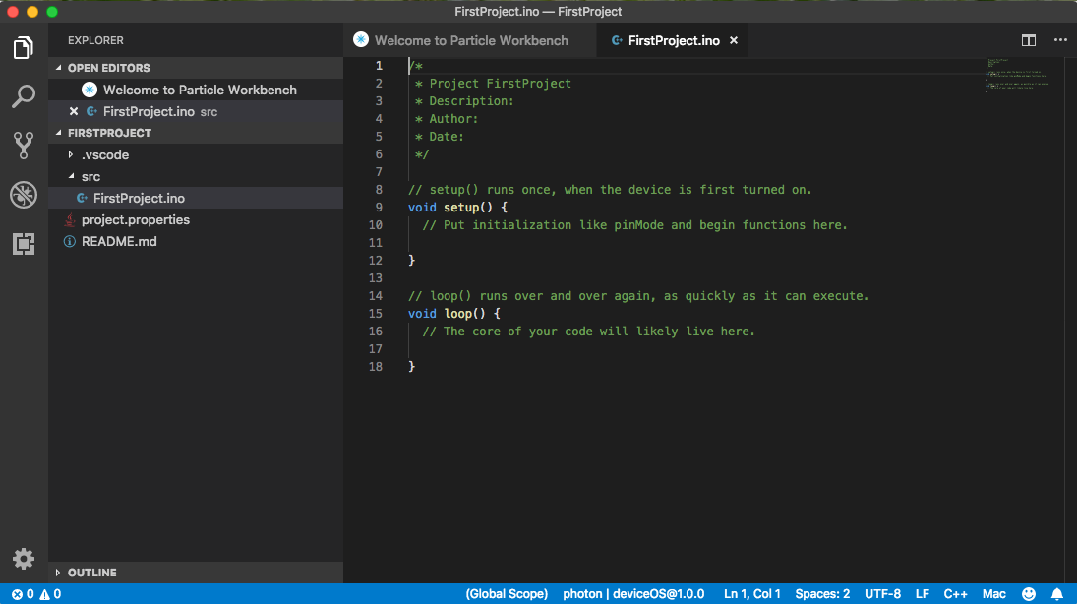
Task: Click line number 15 in the gutter
Action: click(x=375, y=314)
